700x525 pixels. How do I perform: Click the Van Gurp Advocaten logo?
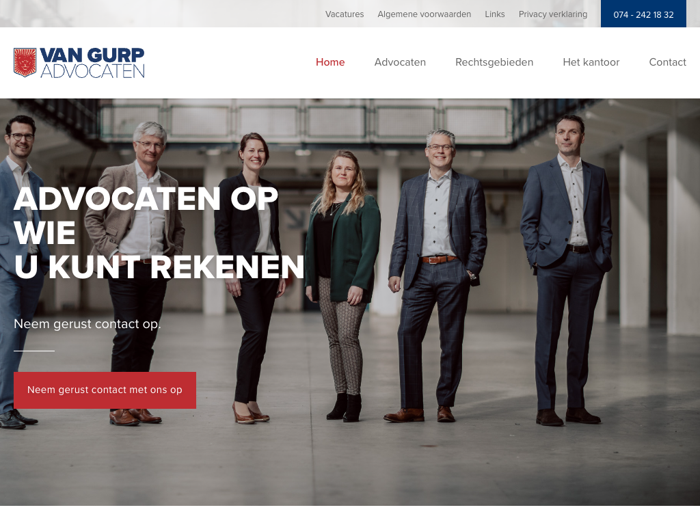tap(79, 62)
